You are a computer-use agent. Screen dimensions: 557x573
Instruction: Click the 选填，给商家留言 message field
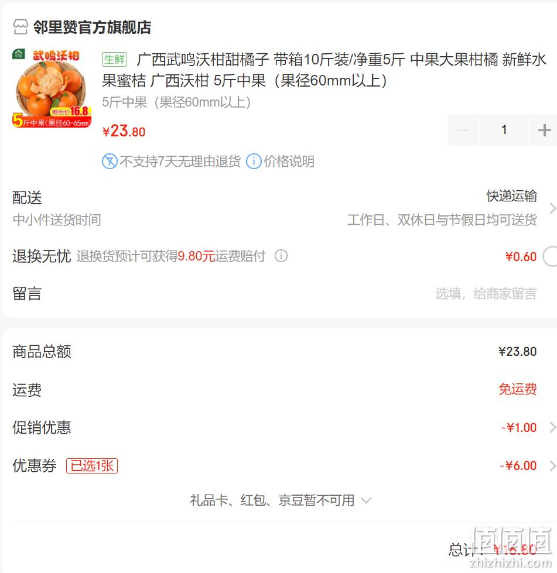pyautogui.click(x=486, y=293)
